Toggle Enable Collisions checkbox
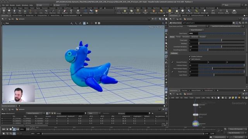The height and width of the screenshot is (139, 248). click(x=189, y=56)
